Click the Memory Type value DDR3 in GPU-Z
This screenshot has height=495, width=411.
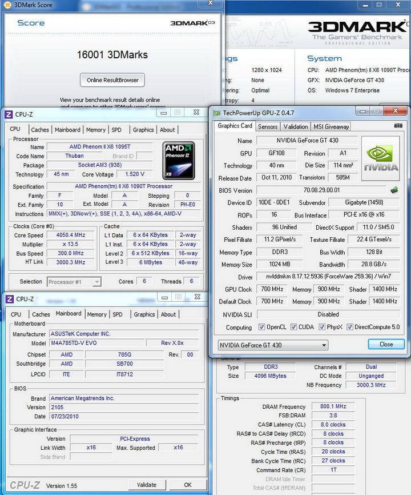[280, 252]
